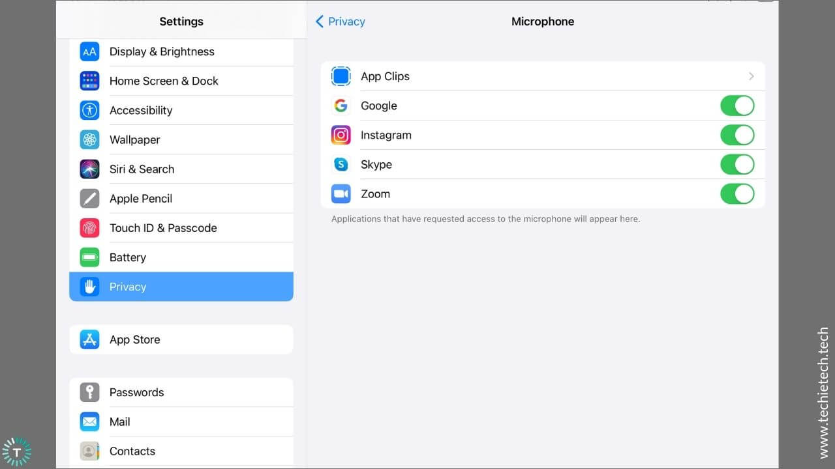835x469 pixels.
Task: Click the Instagram app label
Action: pos(386,135)
